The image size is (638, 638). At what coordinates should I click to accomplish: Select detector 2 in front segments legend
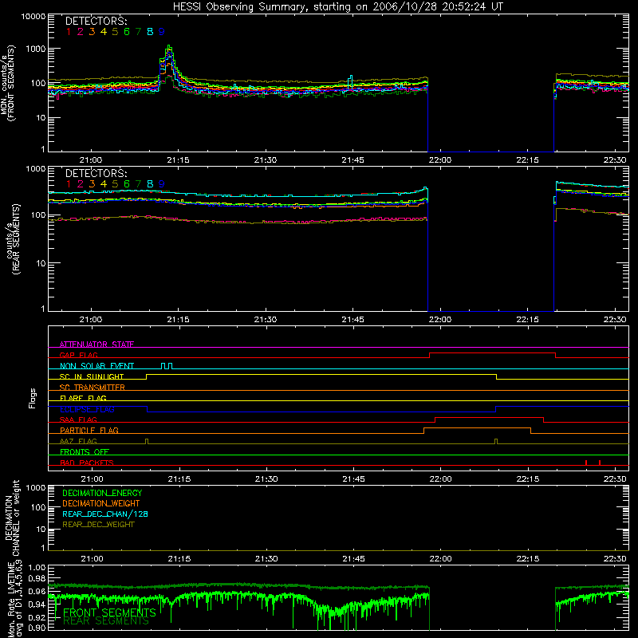(81, 32)
